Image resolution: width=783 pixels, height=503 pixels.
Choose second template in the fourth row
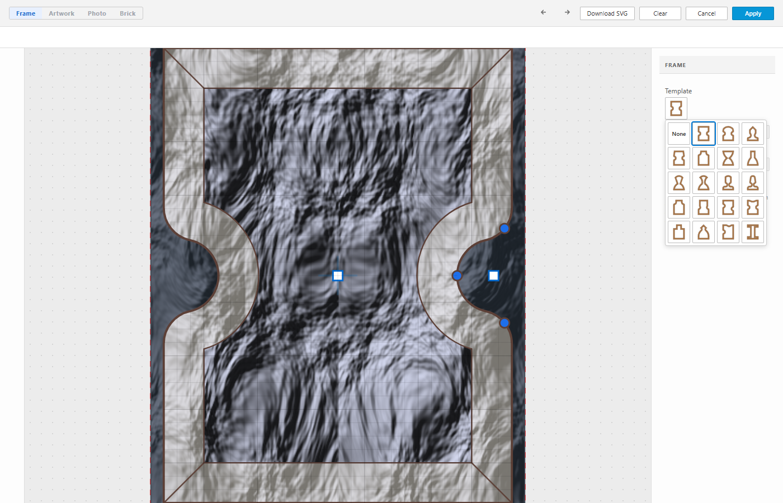click(x=704, y=207)
